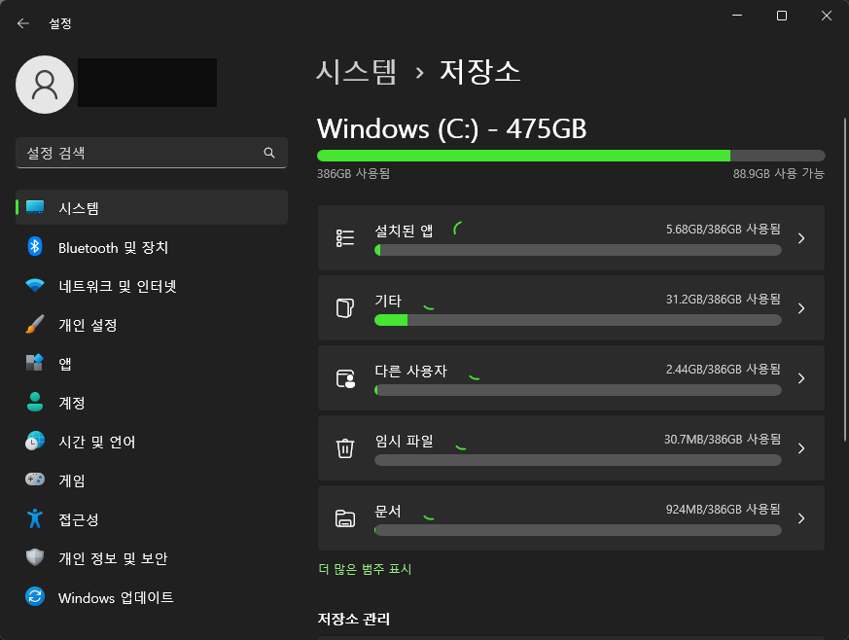Maximize the Settings window

pos(782,16)
